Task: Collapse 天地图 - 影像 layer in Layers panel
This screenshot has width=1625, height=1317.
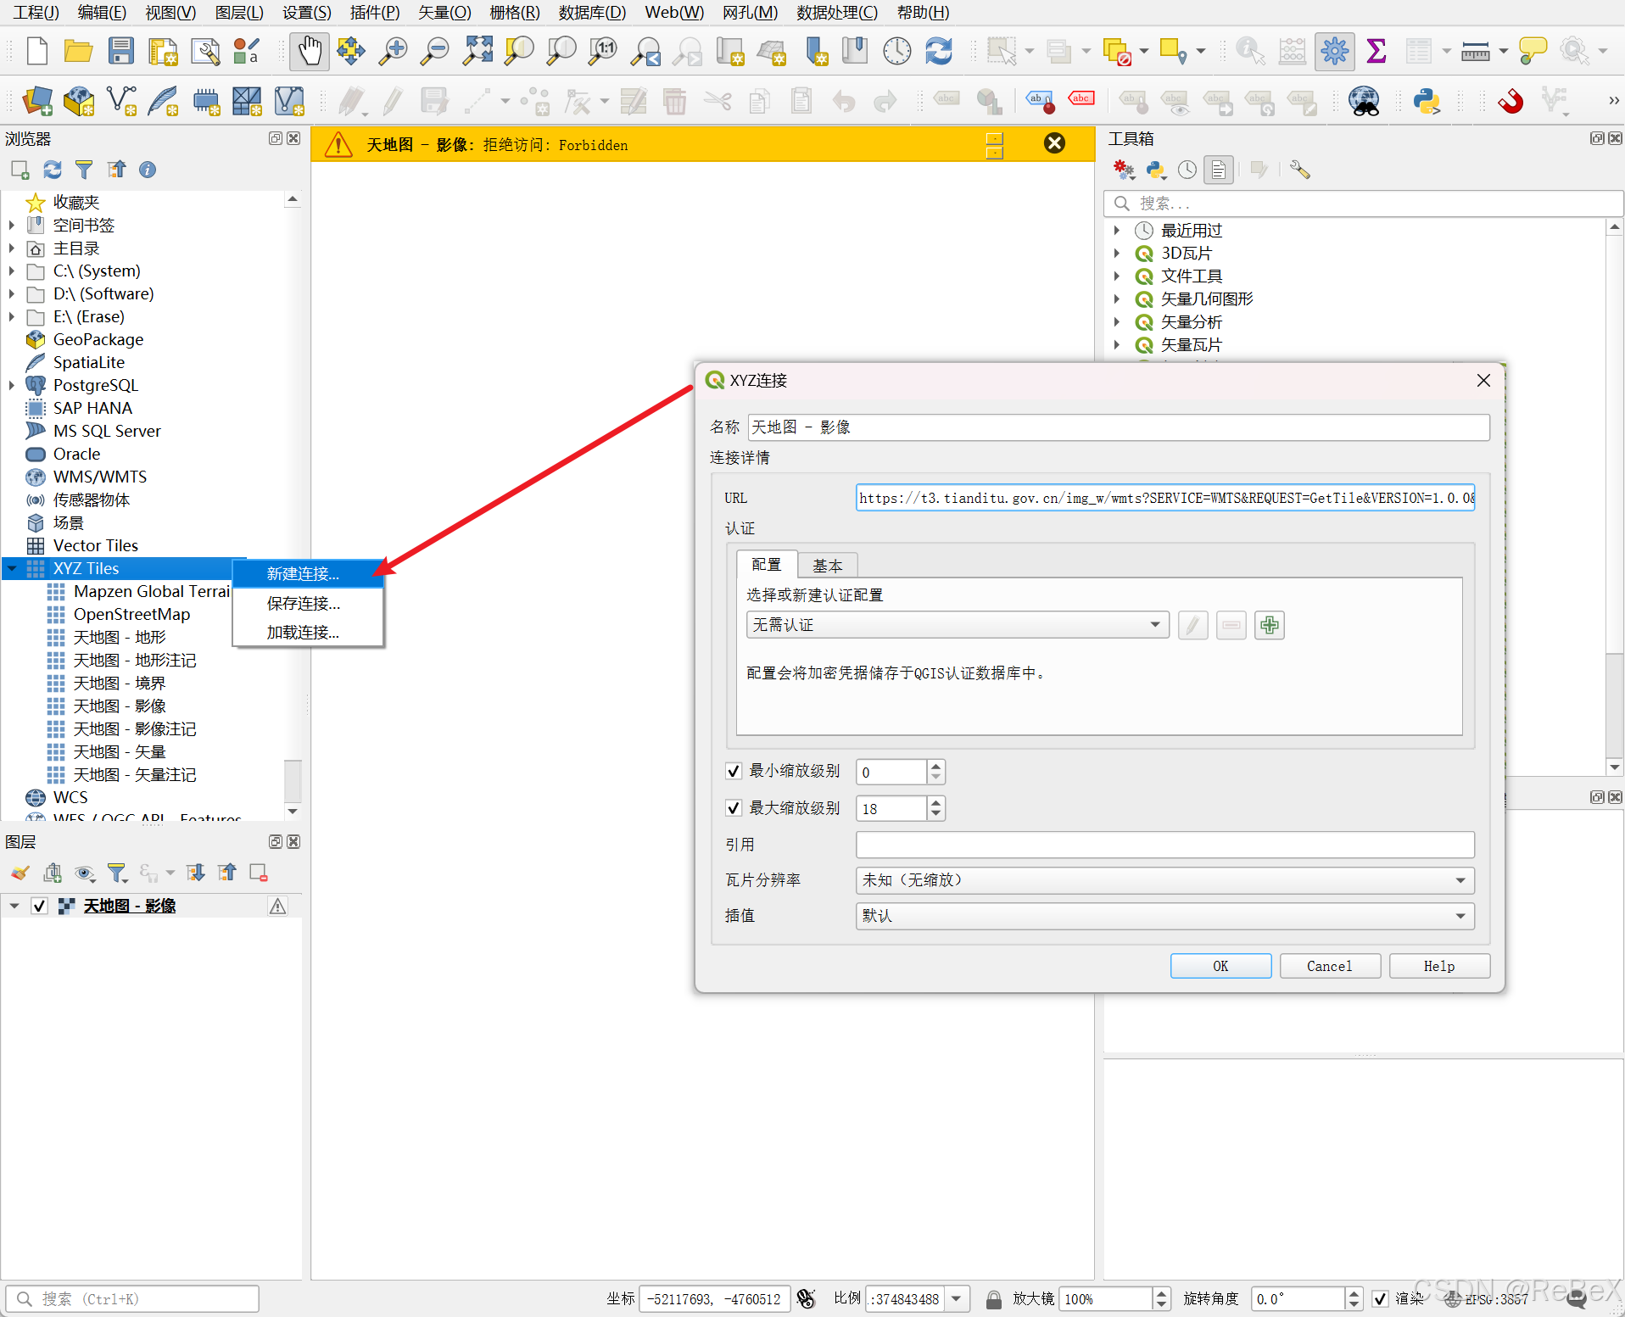Action: coord(14,906)
